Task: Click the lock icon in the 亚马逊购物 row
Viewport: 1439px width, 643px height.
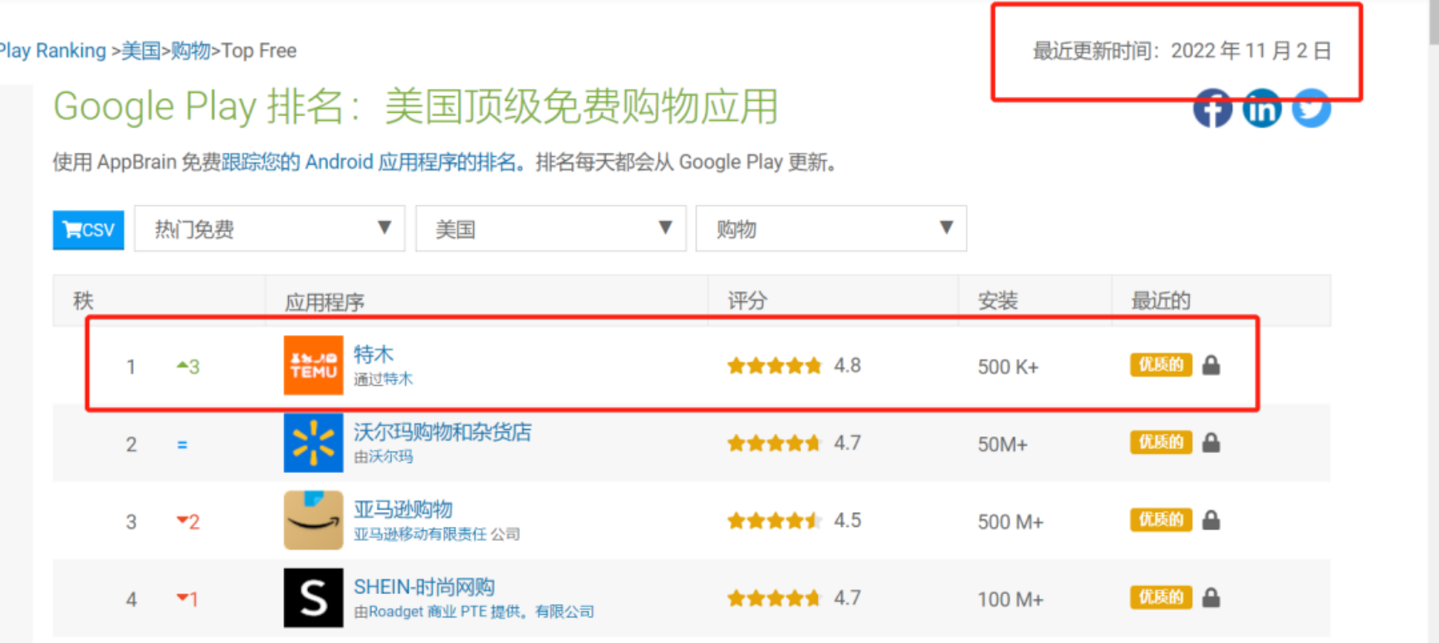Action: click(x=1211, y=520)
